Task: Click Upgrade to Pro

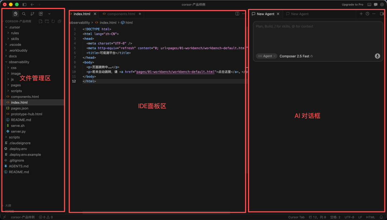Action: [353, 4]
